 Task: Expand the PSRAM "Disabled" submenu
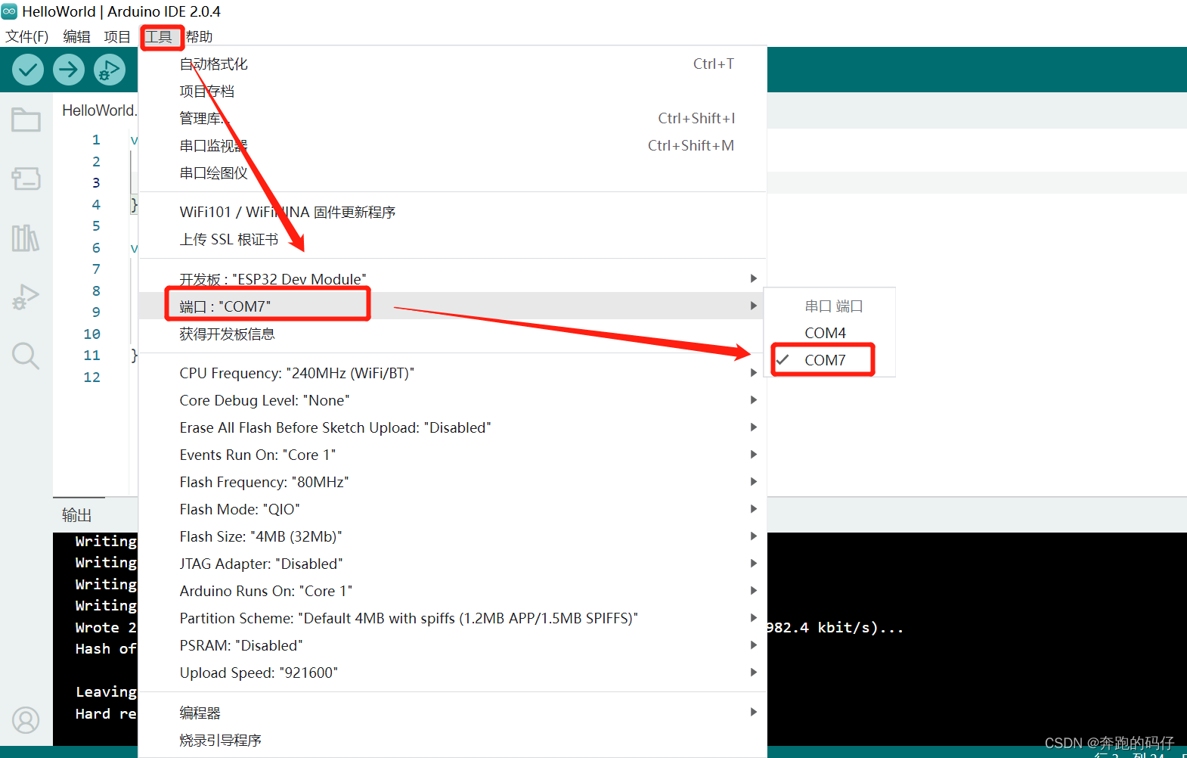(x=452, y=645)
